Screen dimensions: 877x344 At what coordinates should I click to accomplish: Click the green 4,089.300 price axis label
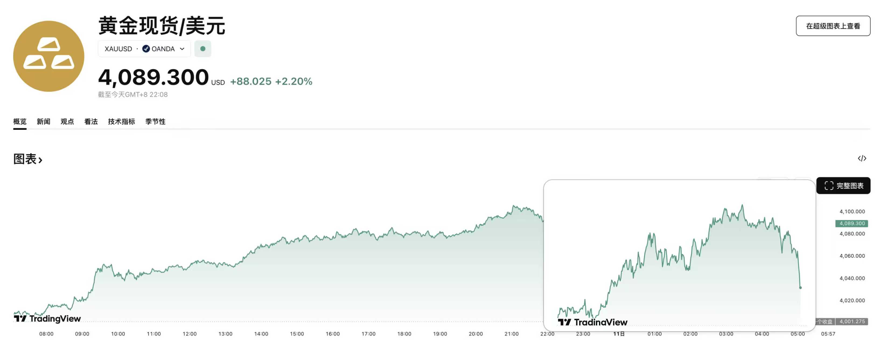click(x=851, y=223)
